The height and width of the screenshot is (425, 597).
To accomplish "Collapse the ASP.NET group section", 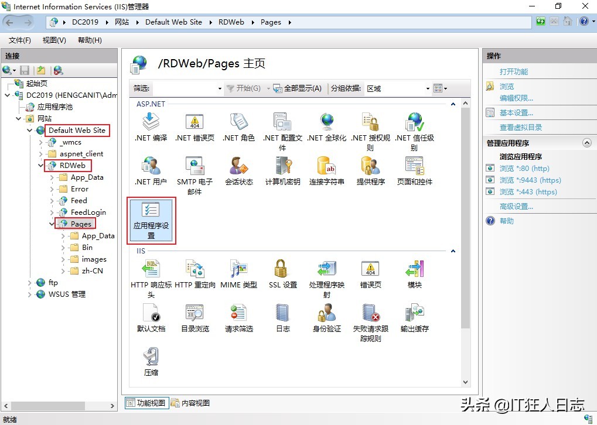I will coord(453,104).
